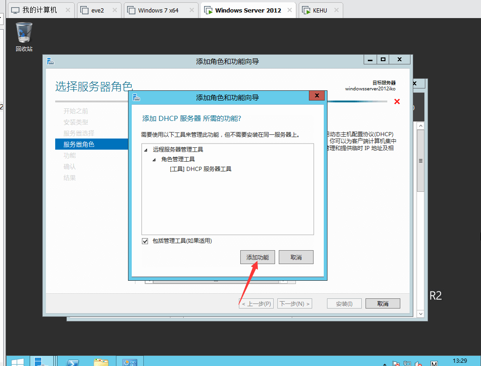Screen dimensions: 481x366
Task: Select 服务器选择 step in wizard sidebar
Action: click(79, 133)
